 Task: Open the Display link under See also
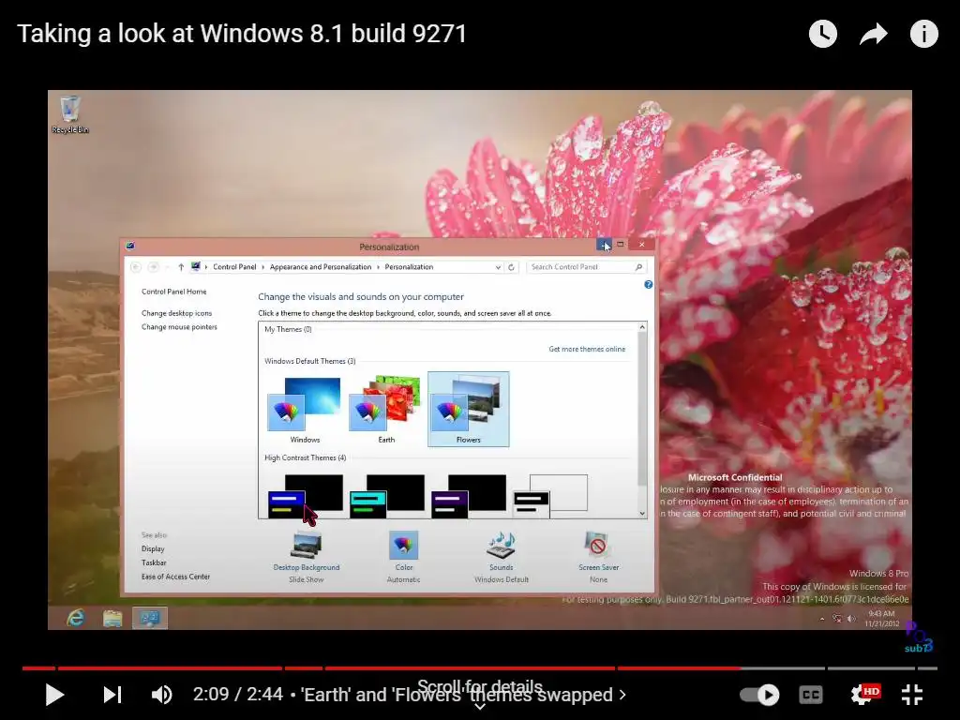[x=153, y=549]
